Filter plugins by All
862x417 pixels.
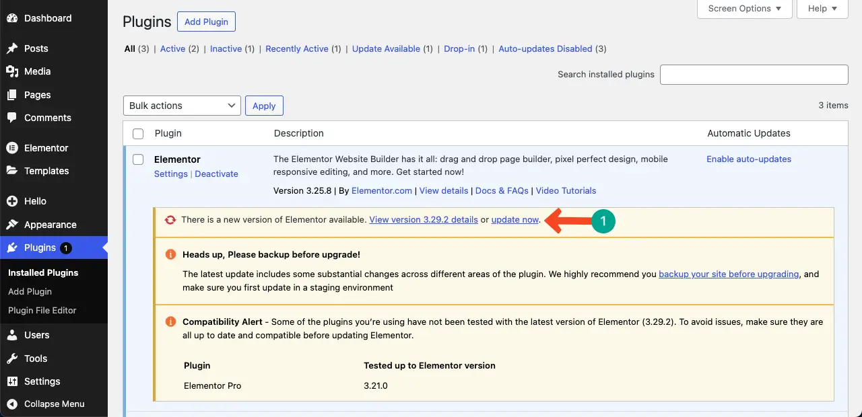[x=130, y=49]
